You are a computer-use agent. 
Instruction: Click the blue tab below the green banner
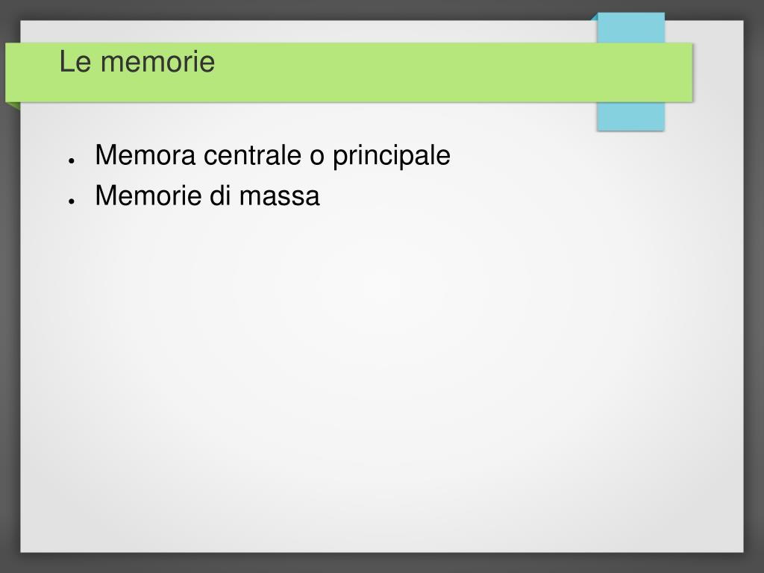(x=631, y=116)
